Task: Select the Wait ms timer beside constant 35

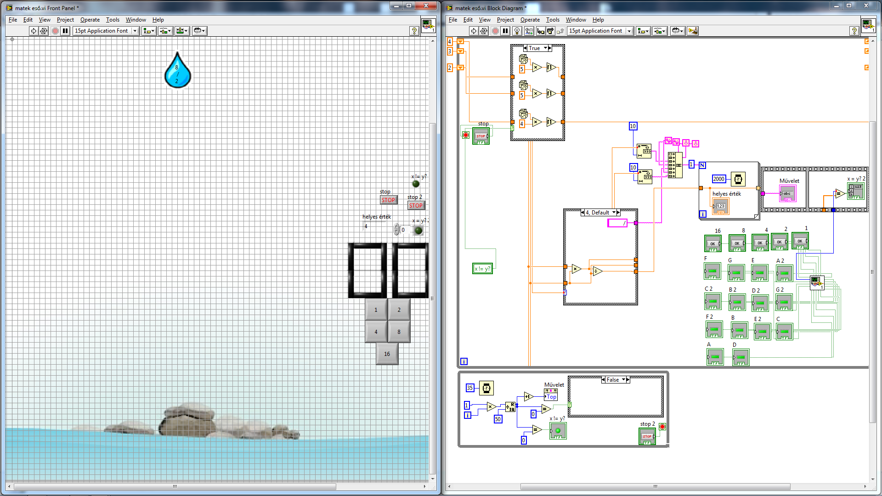Action: pyautogui.click(x=486, y=388)
